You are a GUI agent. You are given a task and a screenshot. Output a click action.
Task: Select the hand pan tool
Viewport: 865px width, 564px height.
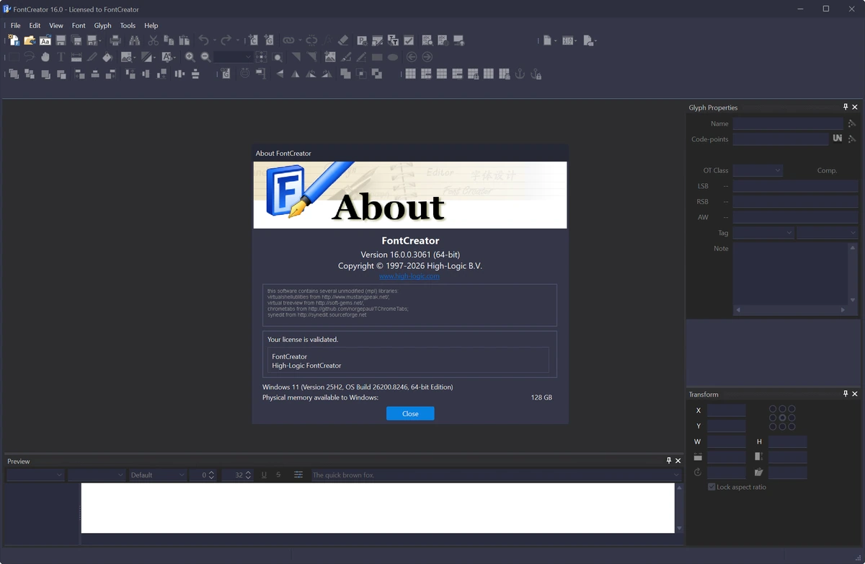[x=45, y=57]
